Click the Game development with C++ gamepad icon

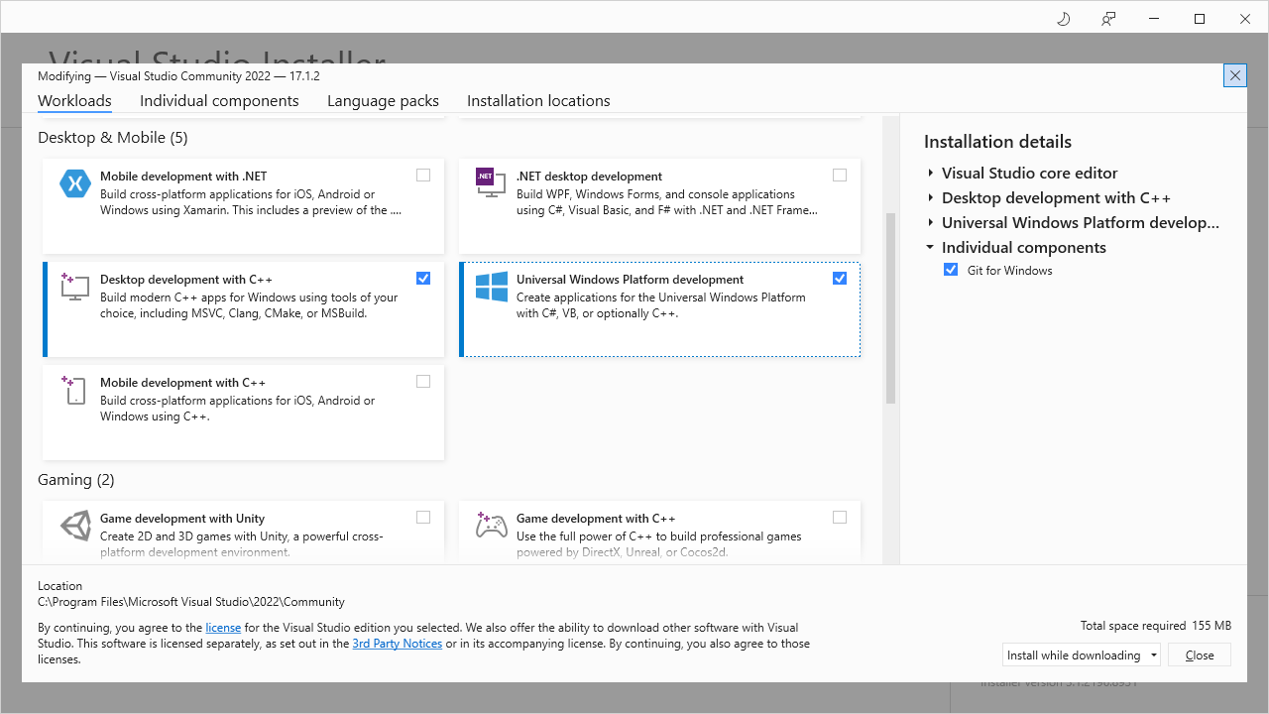(492, 525)
